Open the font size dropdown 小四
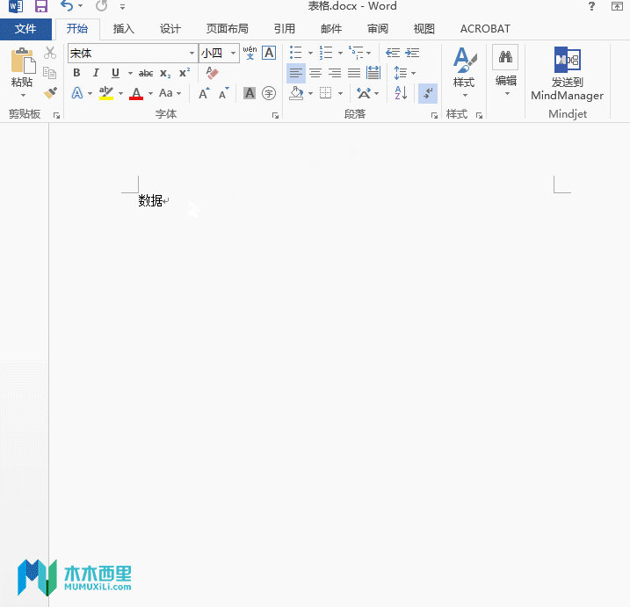Viewport: 630px width, 607px height. 233,53
